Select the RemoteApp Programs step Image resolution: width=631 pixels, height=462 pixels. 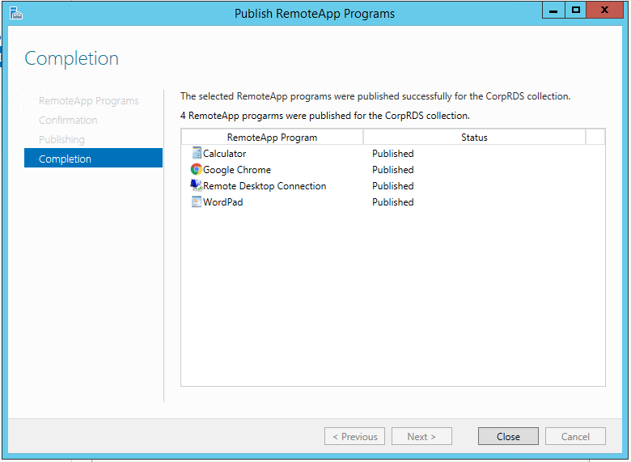pos(89,101)
